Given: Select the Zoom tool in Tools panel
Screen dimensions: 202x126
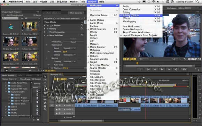Looking at the screenshot, I should [x=45, y=109].
